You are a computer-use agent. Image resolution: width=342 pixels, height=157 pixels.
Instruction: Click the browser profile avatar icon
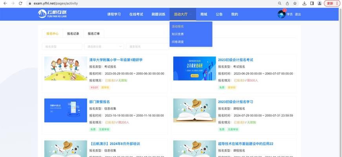(320, 4)
